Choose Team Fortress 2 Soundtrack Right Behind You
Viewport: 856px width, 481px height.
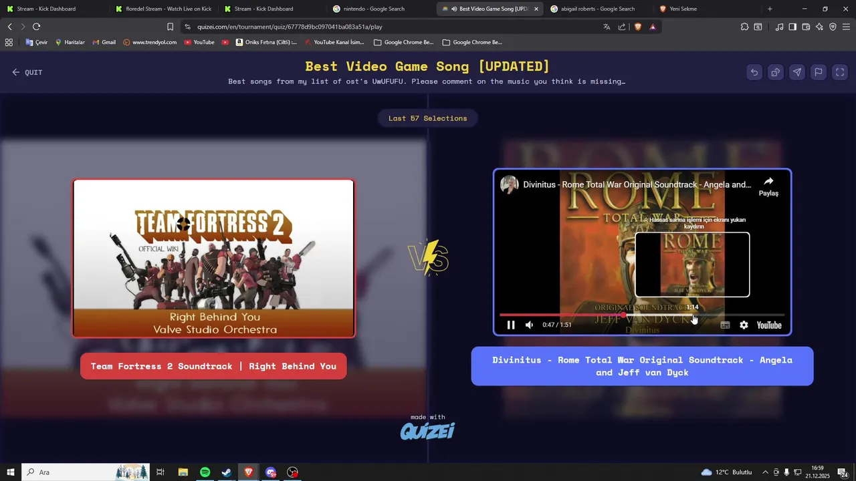pos(213,366)
